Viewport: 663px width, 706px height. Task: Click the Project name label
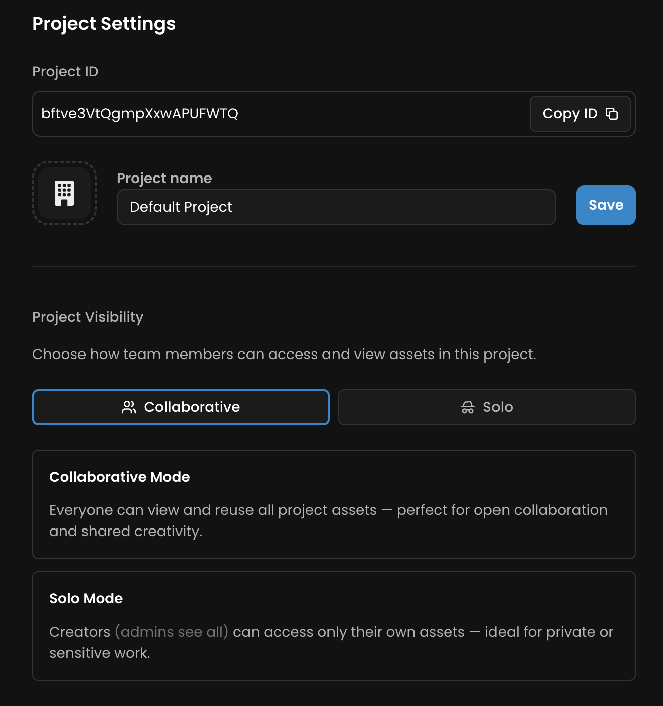(164, 178)
